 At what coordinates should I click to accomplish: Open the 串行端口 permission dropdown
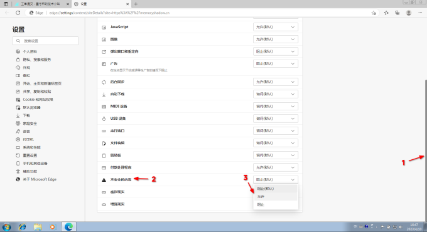pos(275,131)
